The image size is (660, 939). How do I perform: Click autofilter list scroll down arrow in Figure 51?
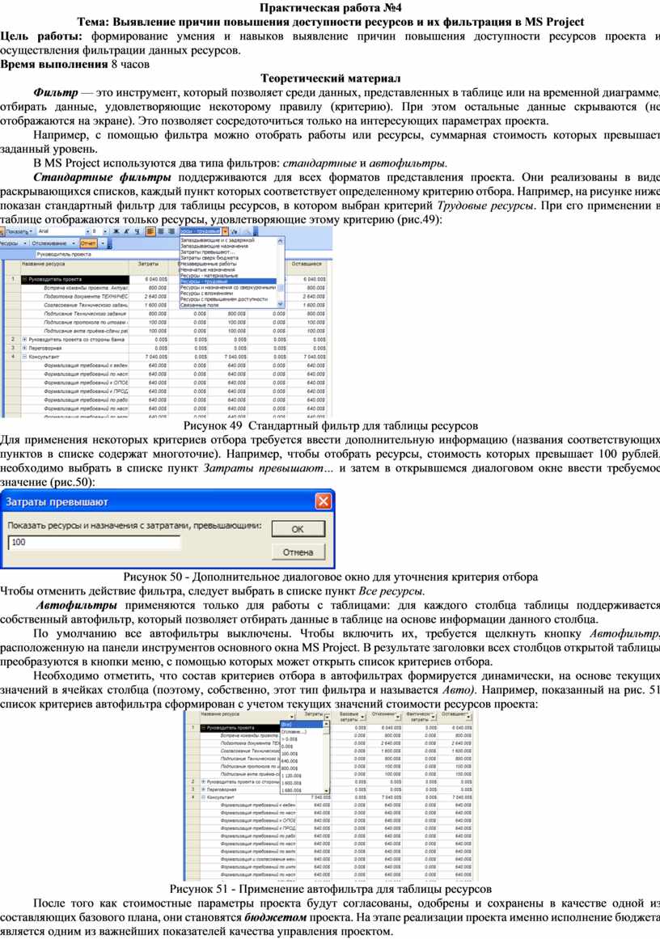pyautogui.click(x=327, y=790)
